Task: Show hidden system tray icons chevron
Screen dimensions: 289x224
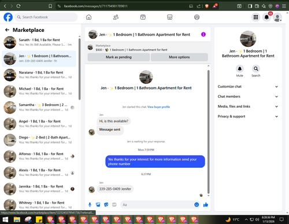Action: point(246,219)
